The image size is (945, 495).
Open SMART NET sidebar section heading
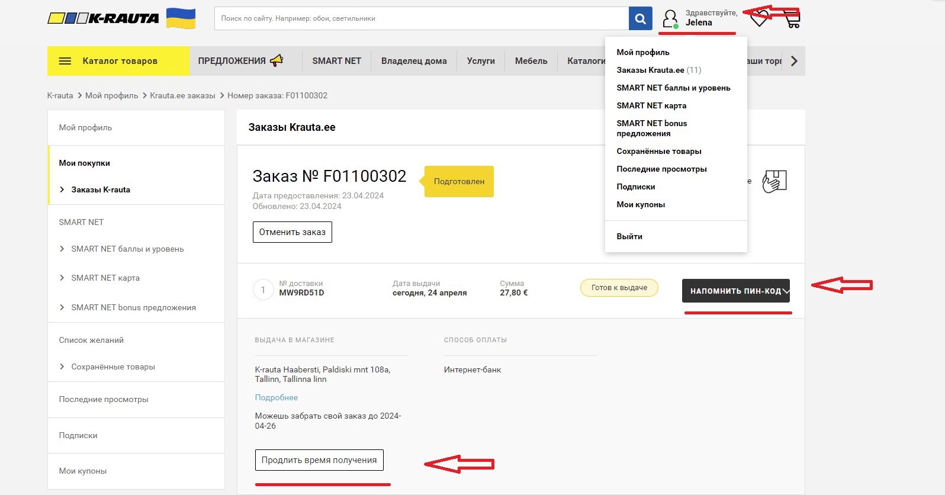tap(81, 222)
